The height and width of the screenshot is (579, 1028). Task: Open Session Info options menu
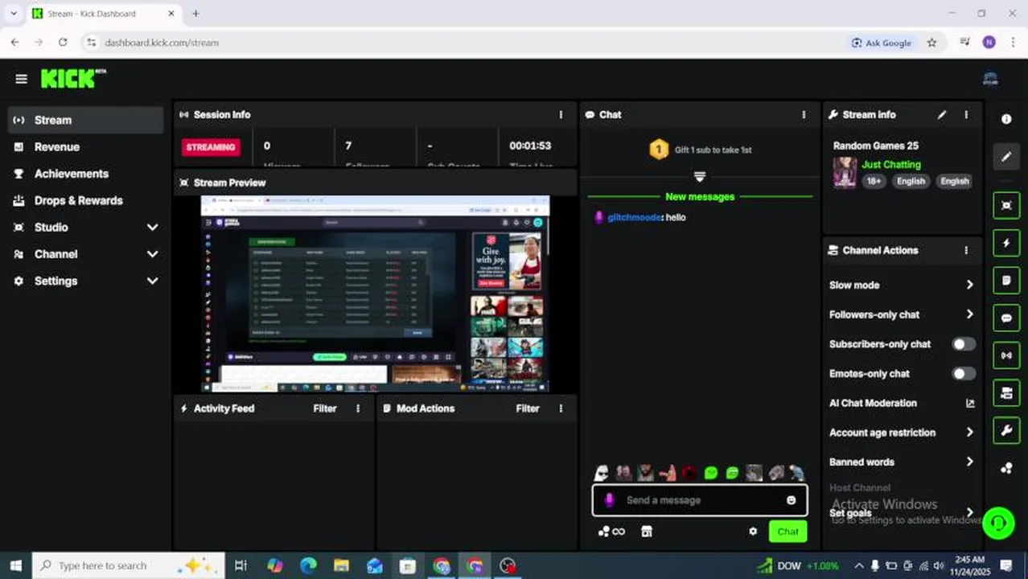click(561, 115)
